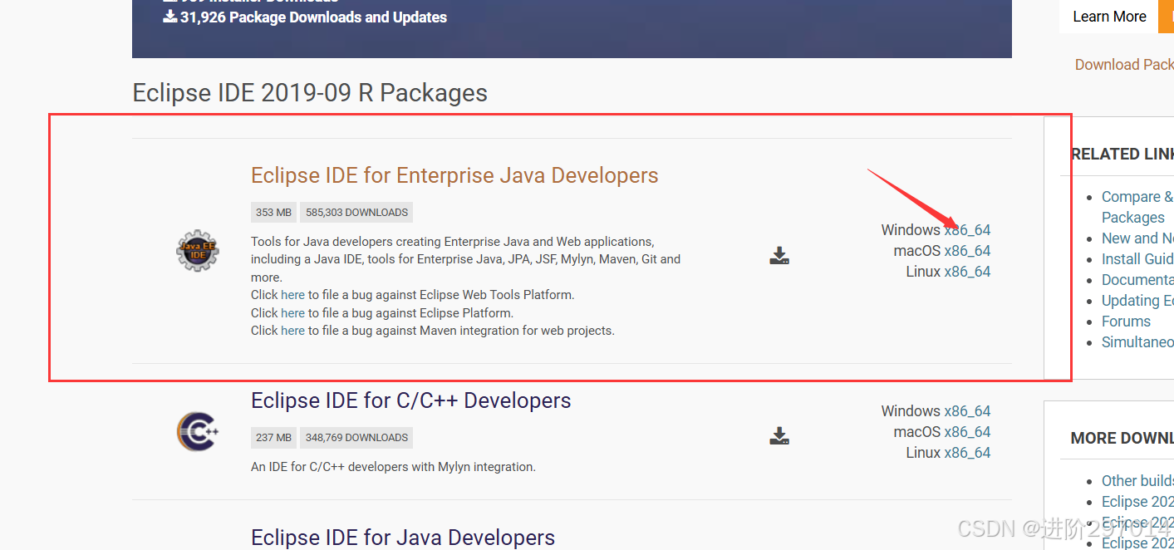Screen dimensions: 1174x550
Task: Click '31,926 Package Downloads and Updates' text
Action: [x=313, y=17]
